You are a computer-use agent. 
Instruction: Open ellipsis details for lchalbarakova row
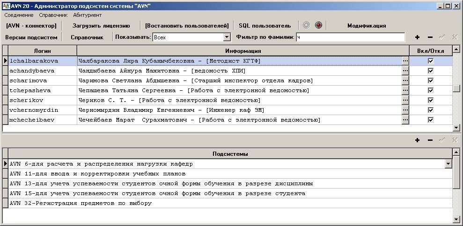click(x=405, y=61)
